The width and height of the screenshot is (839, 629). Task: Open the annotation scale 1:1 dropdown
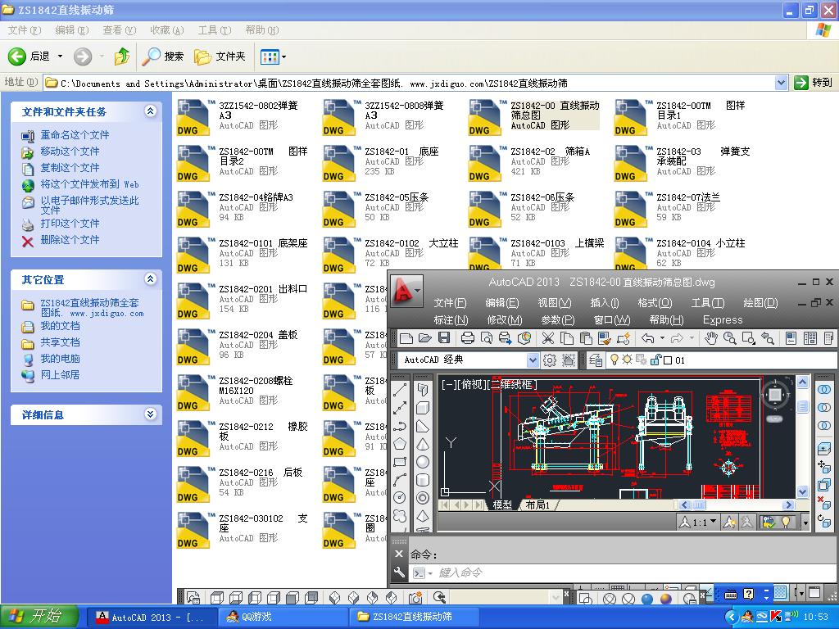[699, 522]
